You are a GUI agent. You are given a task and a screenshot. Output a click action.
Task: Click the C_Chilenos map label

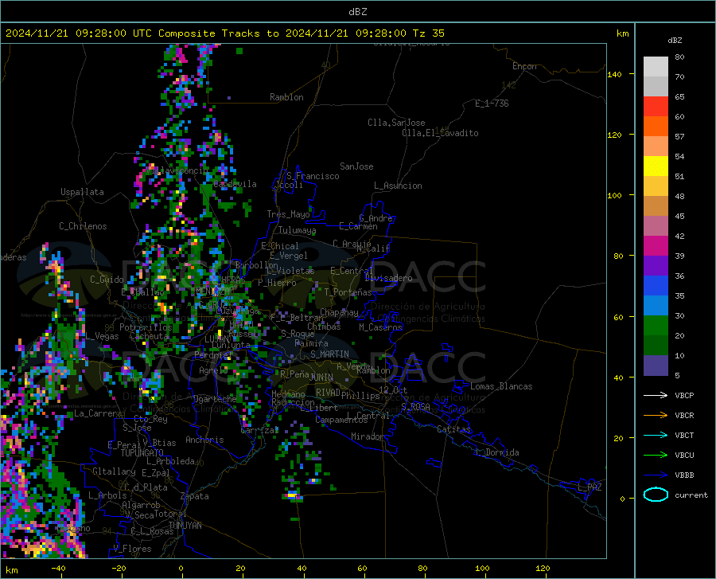click(x=83, y=226)
